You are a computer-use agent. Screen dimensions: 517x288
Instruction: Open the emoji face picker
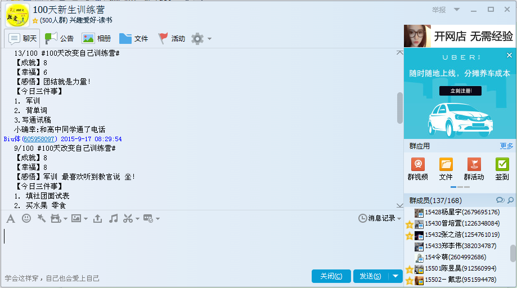pos(26,218)
